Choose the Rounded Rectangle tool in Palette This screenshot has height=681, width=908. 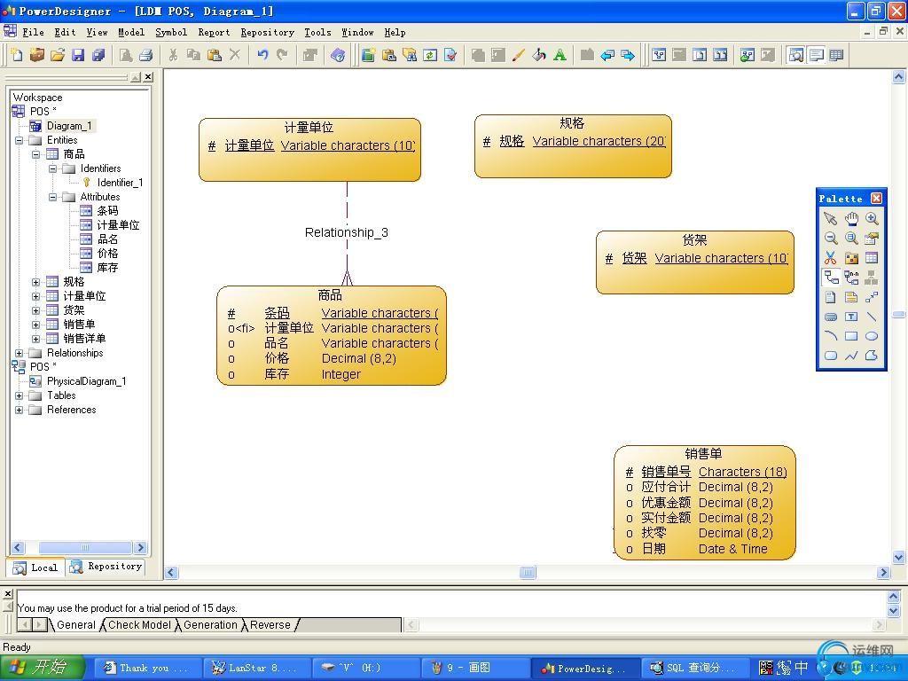click(x=830, y=356)
